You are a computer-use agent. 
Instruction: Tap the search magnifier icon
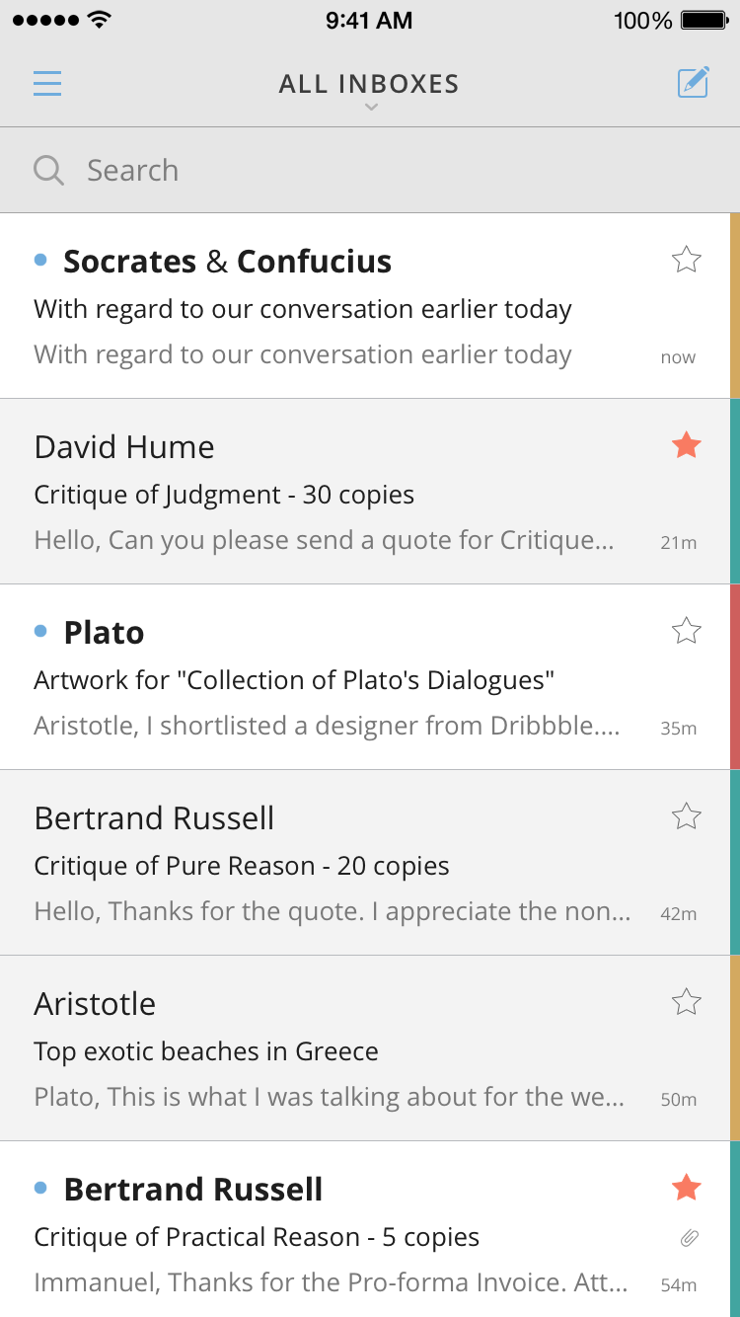tap(48, 170)
